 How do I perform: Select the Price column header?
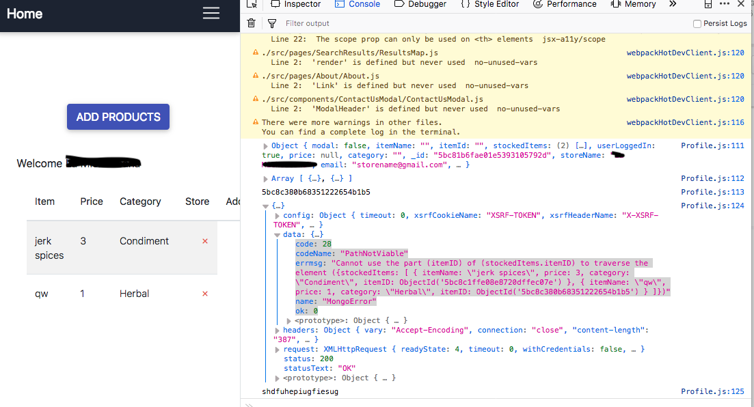(92, 201)
